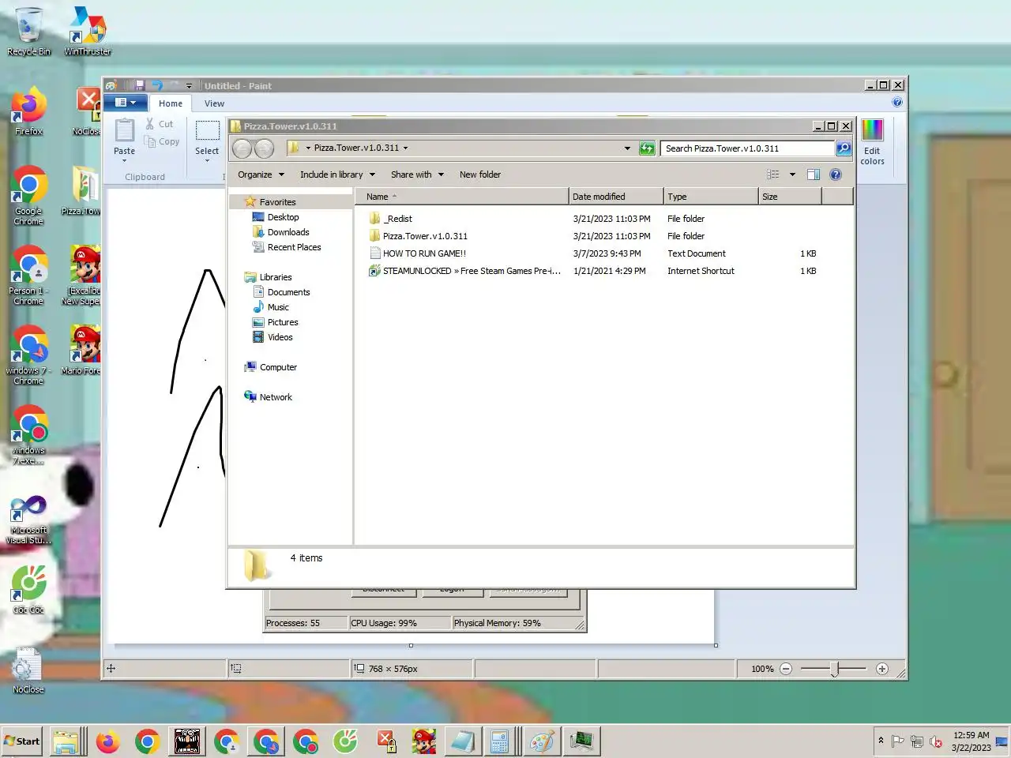Open the Google Chrome desktop shortcut

[x=28, y=196]
